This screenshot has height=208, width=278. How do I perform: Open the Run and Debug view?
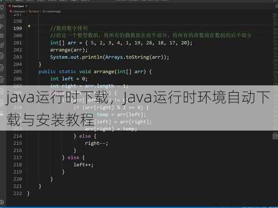2,35
